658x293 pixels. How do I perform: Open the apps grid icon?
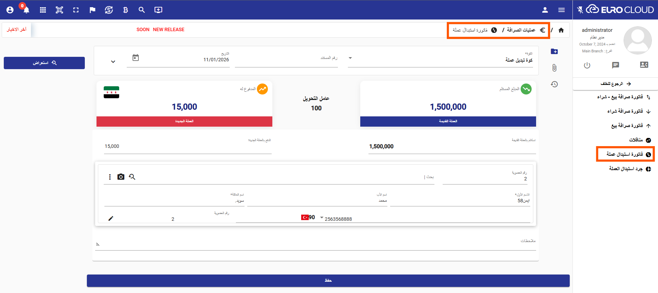click(x=43, y=10)
